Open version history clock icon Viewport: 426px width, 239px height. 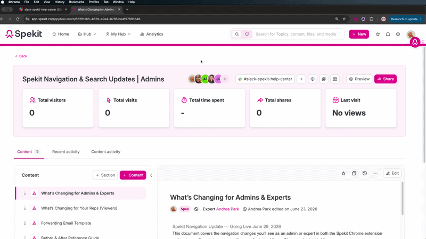365,173
